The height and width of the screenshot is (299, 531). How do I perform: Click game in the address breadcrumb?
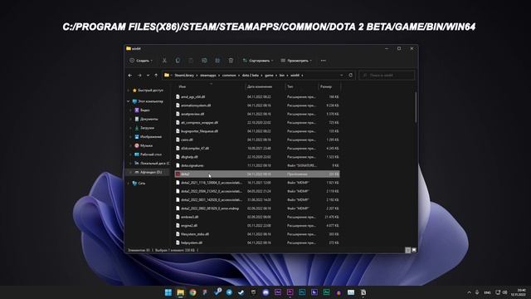269,76
